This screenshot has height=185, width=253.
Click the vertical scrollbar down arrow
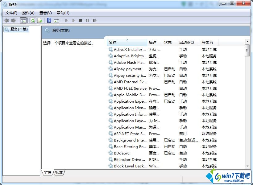pos(247,166)
